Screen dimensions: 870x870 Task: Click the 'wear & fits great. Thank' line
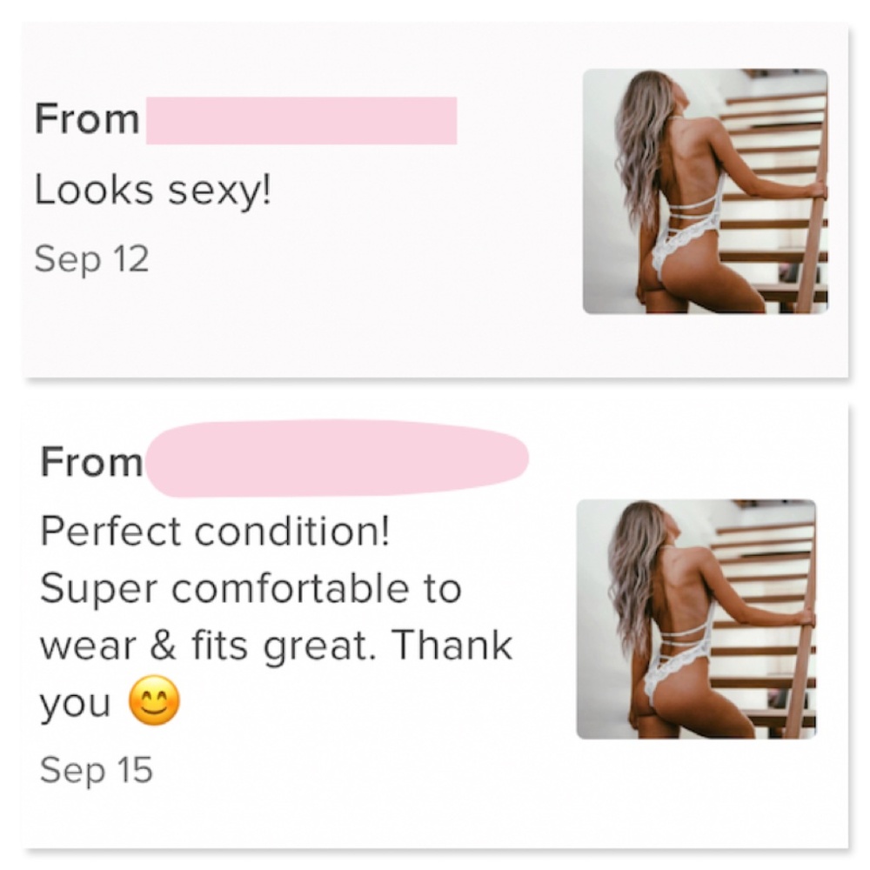[x=276, y=646]
